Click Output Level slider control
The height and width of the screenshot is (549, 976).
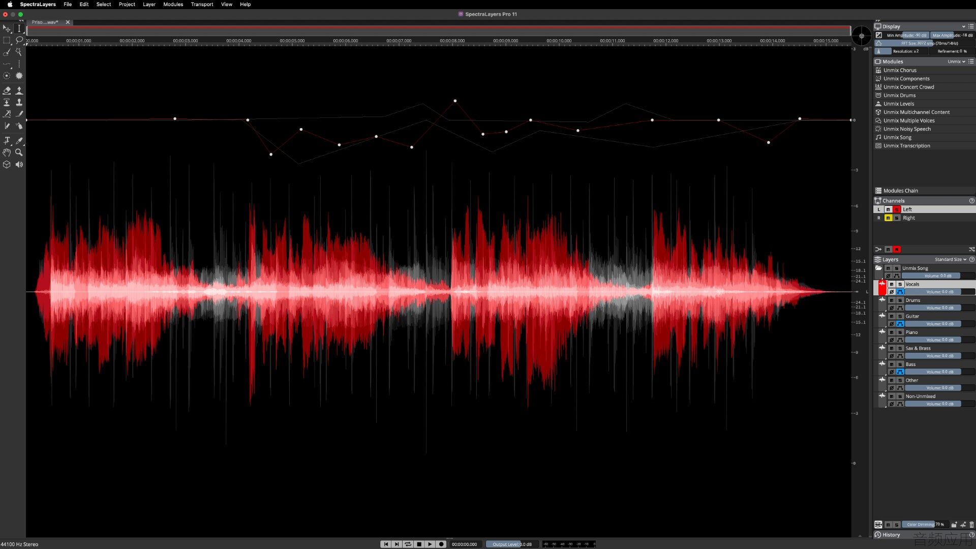click(x=511, y=543)
